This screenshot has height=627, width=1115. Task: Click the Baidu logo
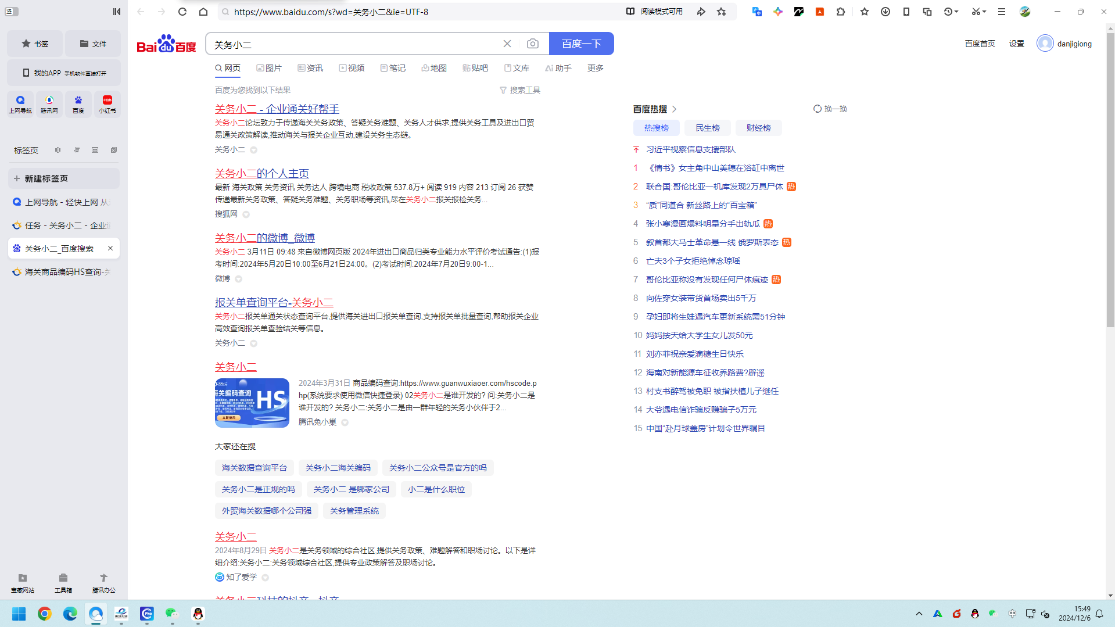(166, 44)
